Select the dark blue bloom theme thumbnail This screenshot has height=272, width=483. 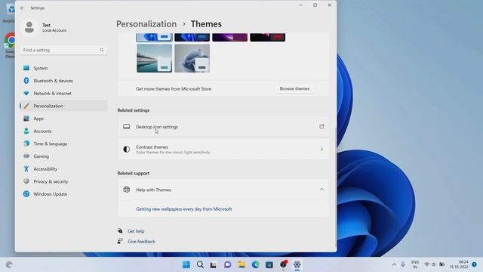192,37
